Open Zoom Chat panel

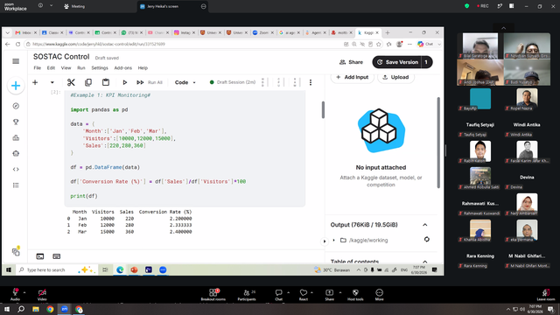tap(278, 294)
